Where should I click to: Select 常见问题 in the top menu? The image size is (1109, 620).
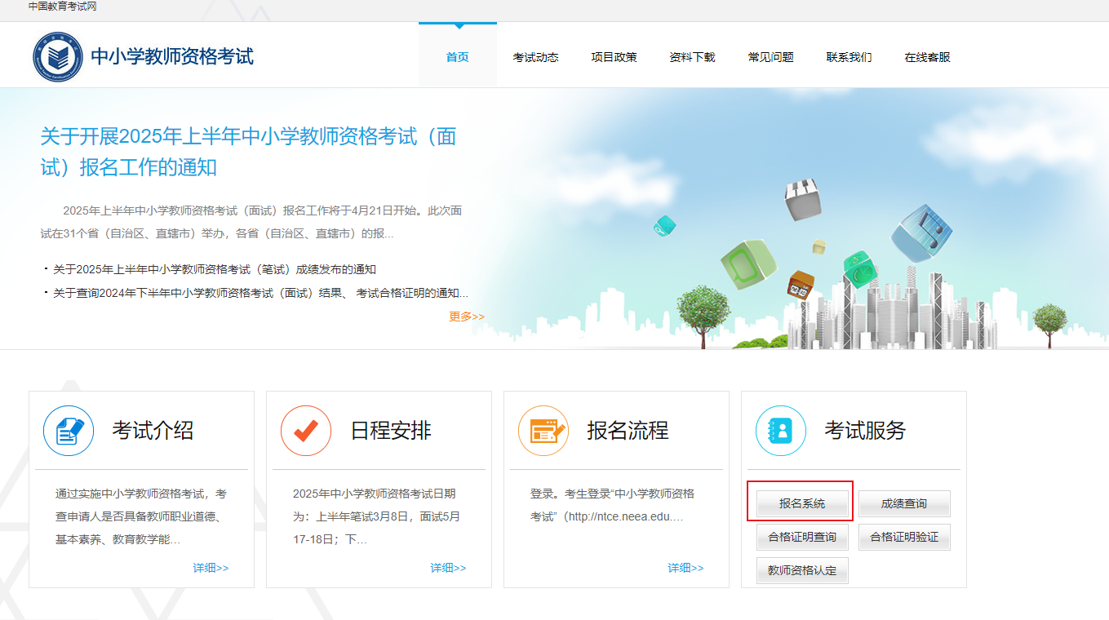tap(771, 57)
